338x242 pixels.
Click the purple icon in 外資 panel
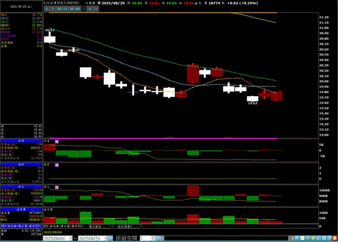57,142
